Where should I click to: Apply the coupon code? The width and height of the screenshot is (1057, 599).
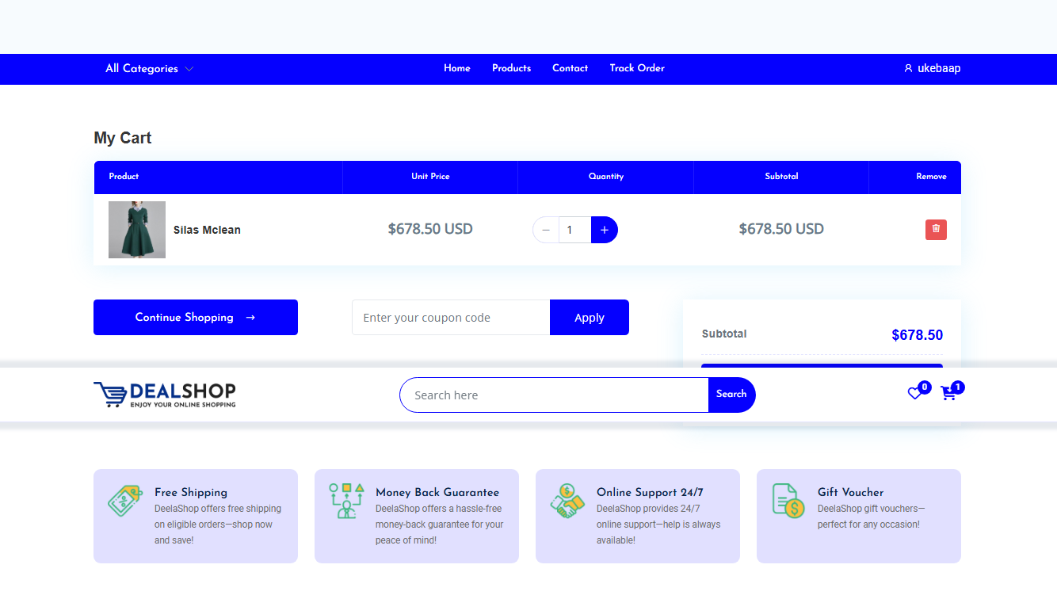click(x=589, y=318)
